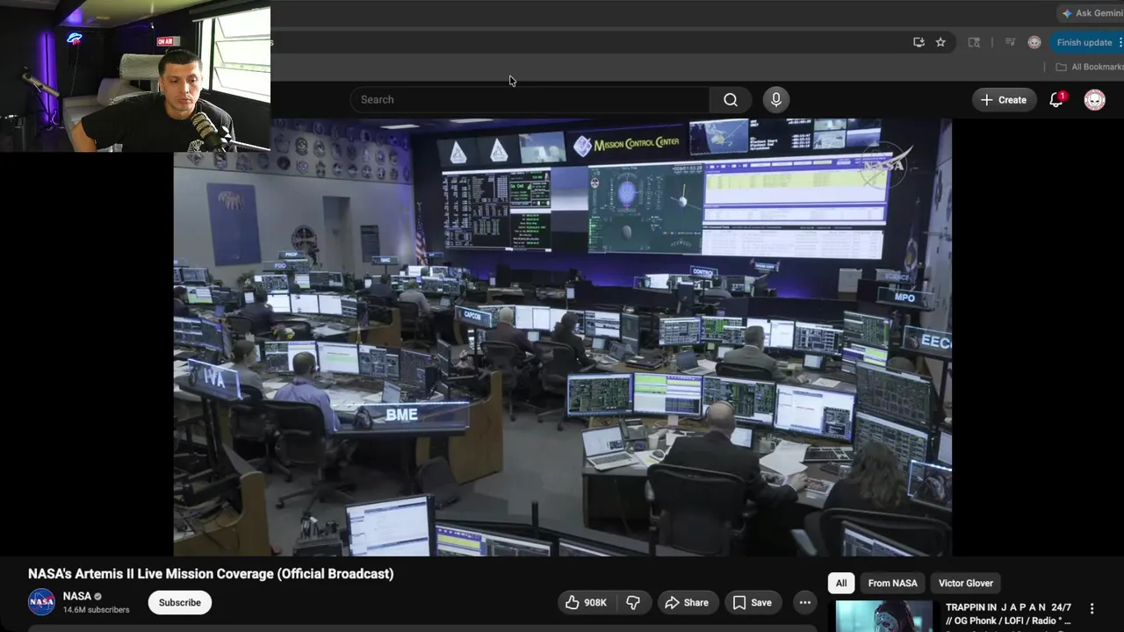Bookmark this page with the star icon

point(940,42)
